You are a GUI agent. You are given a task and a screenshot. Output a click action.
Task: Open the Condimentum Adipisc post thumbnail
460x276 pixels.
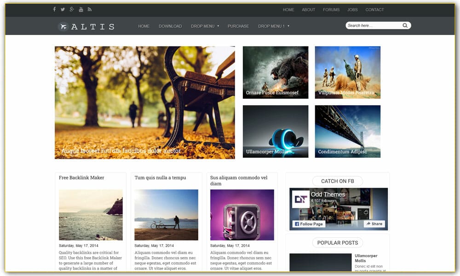pyautogui.click(x=347, y=131)
